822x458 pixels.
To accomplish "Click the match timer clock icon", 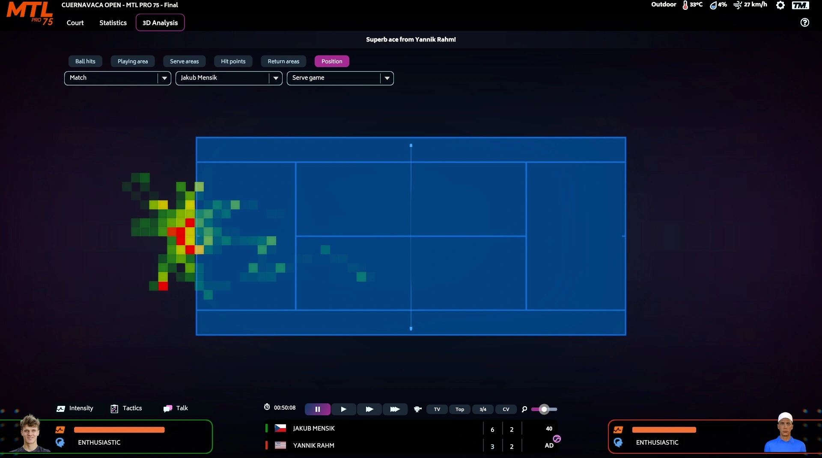I will 267,407.
